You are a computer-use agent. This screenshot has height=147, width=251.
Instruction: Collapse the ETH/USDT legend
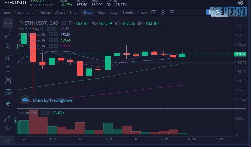click(20, 23)
